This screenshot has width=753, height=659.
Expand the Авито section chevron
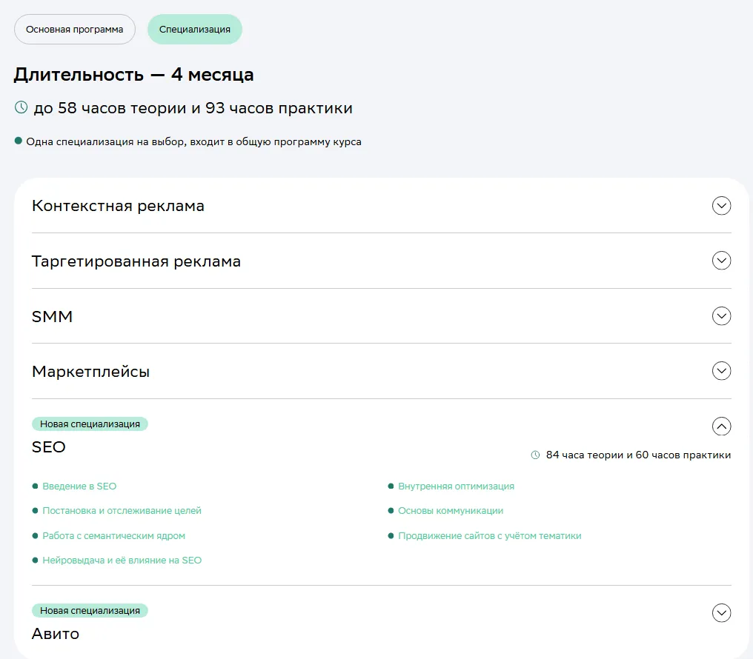point(721,613)
